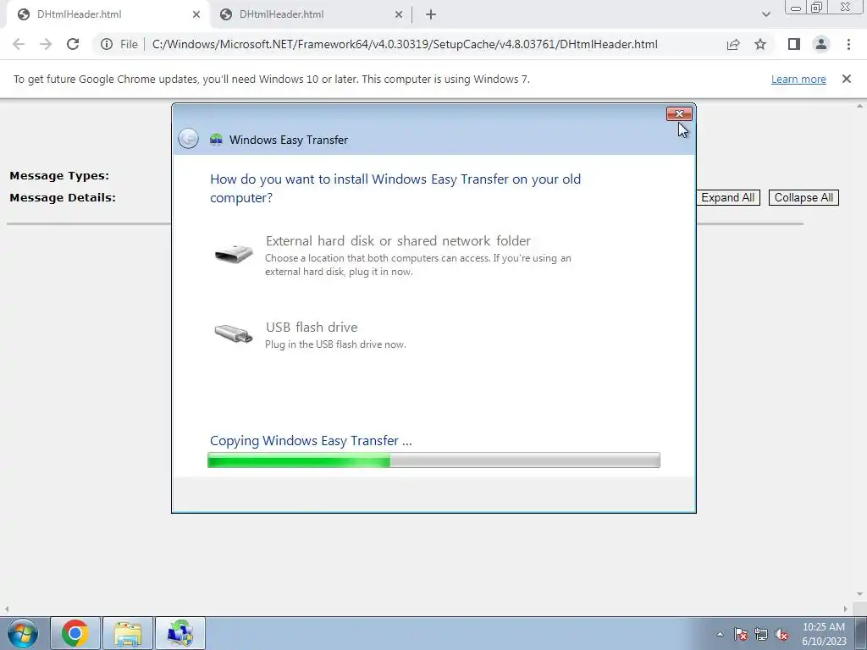Click the address bar URL

405,44
